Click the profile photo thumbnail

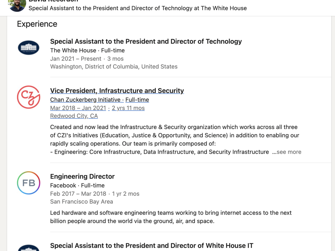coord(17,5)
